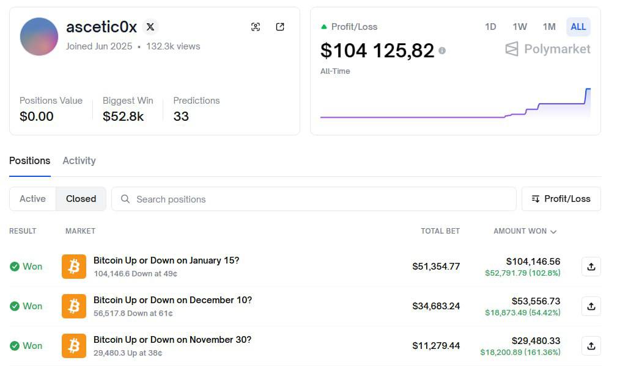Screen dimensions: 628x366
Task: Click Bitcoin icon for January 15 market
Action: (x=74, y=267)
